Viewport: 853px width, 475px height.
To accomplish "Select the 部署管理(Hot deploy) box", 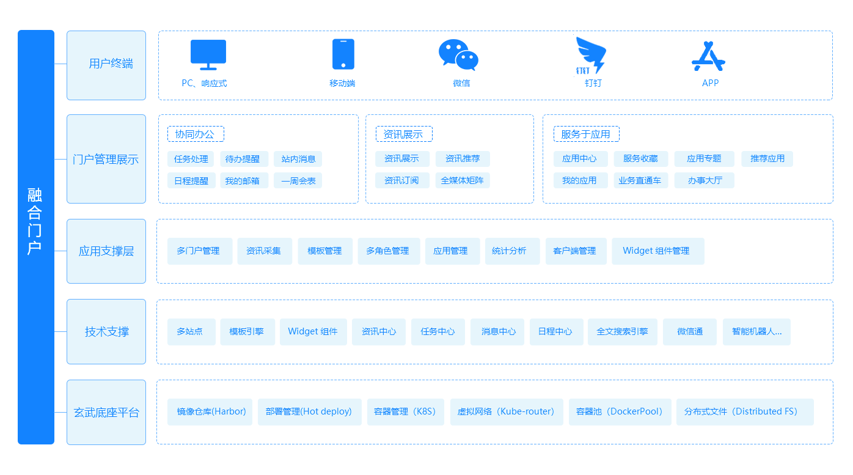I will tap(309, 412).
